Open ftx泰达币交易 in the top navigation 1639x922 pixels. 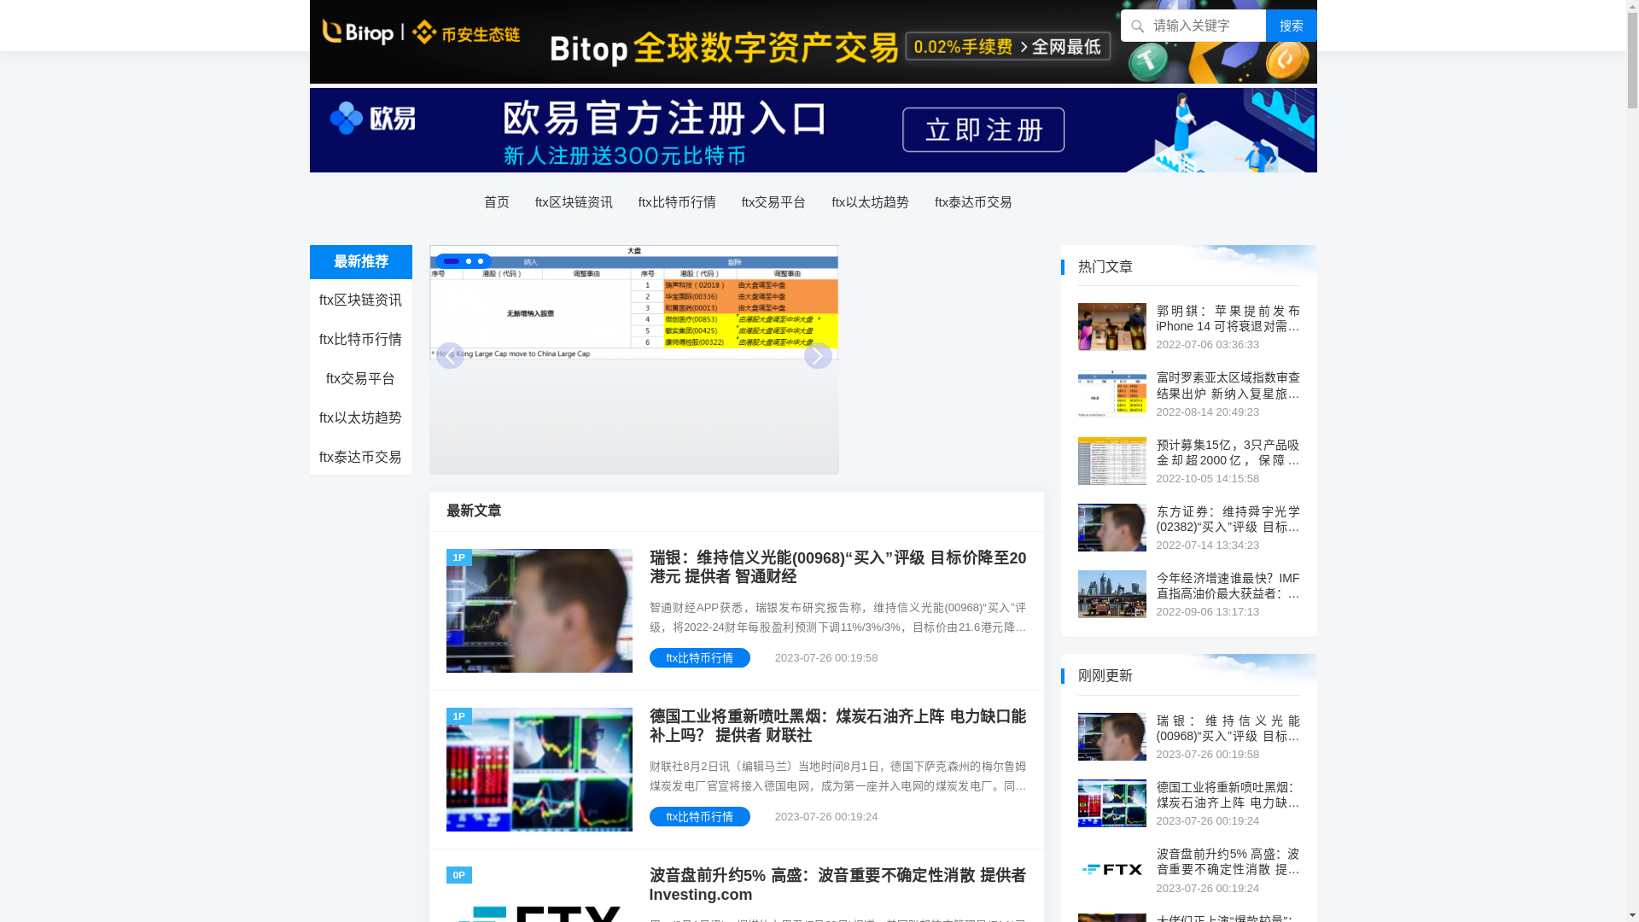[x=973, y=202]
